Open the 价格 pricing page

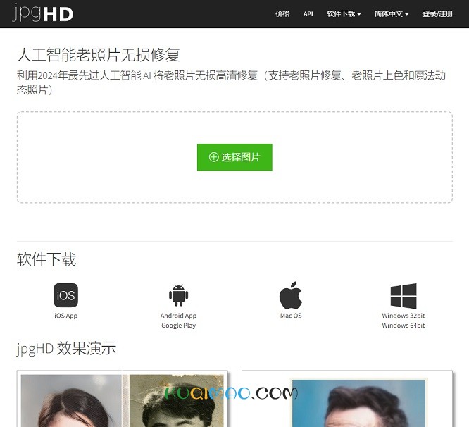point(282,14)
